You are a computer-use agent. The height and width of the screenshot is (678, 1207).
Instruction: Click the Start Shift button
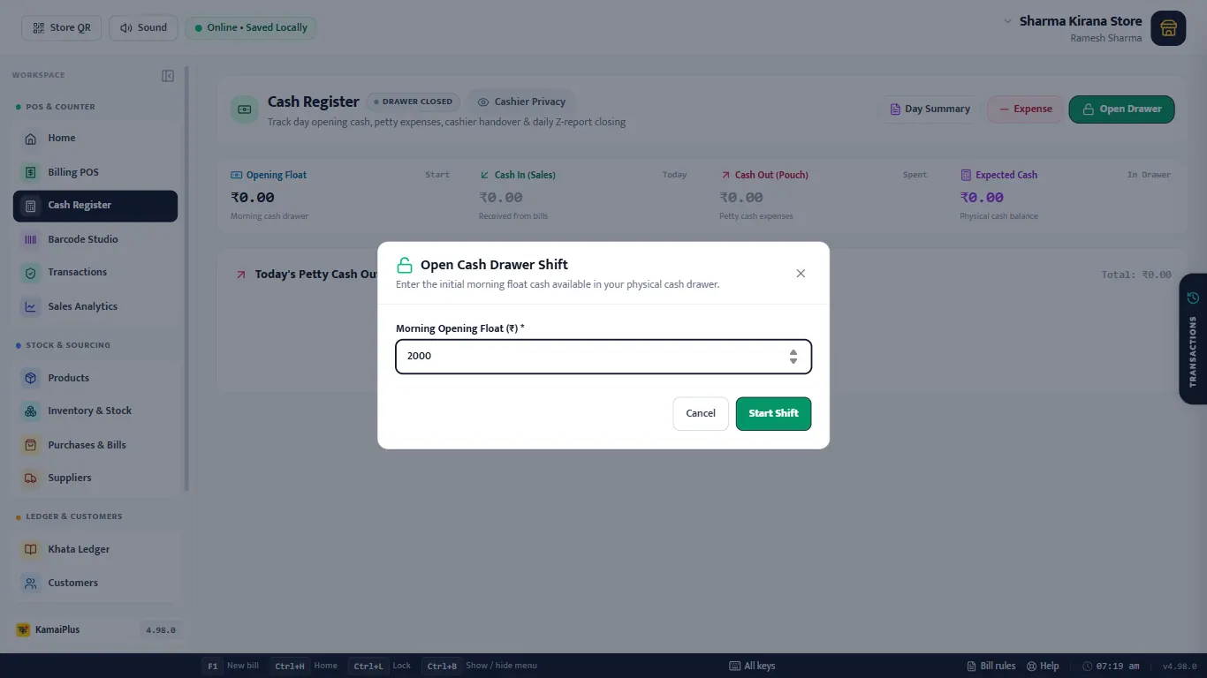(773, 413)
